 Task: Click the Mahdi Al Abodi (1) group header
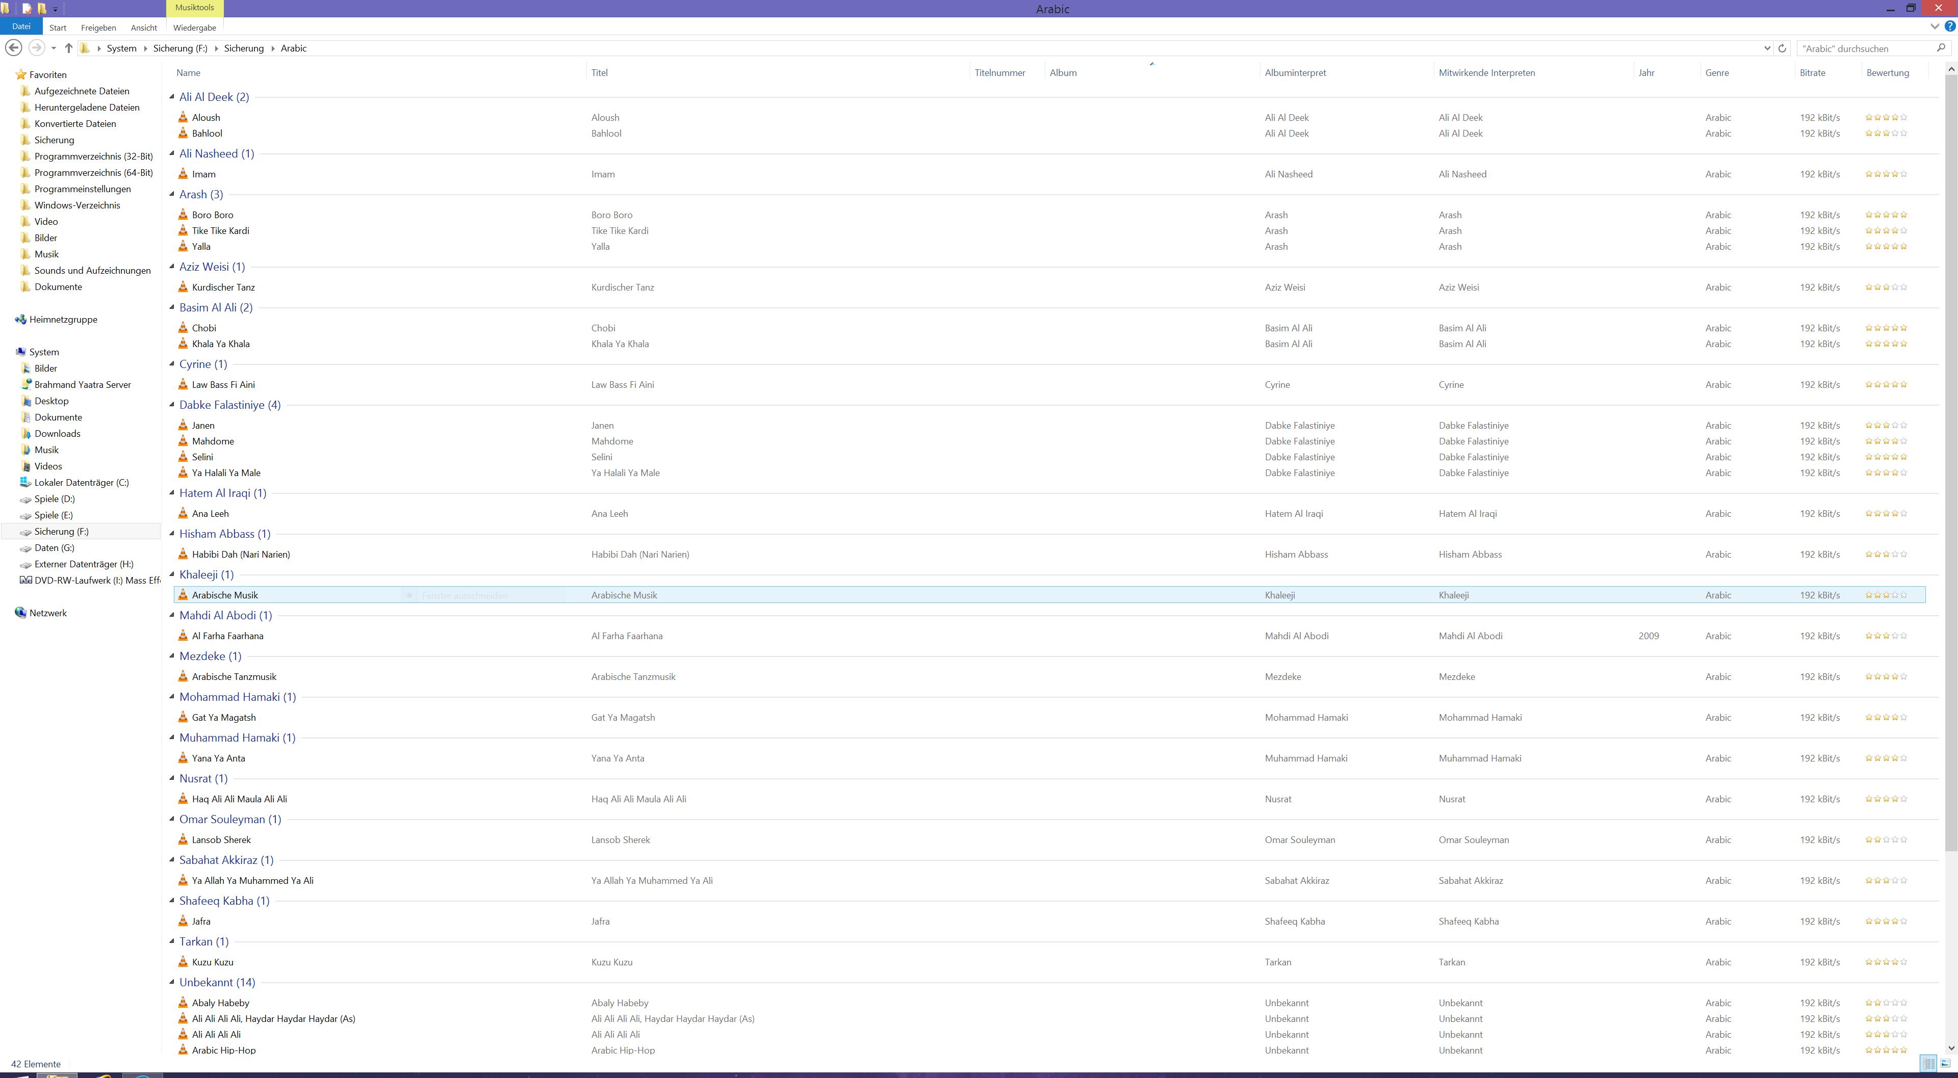coord(225,615)
